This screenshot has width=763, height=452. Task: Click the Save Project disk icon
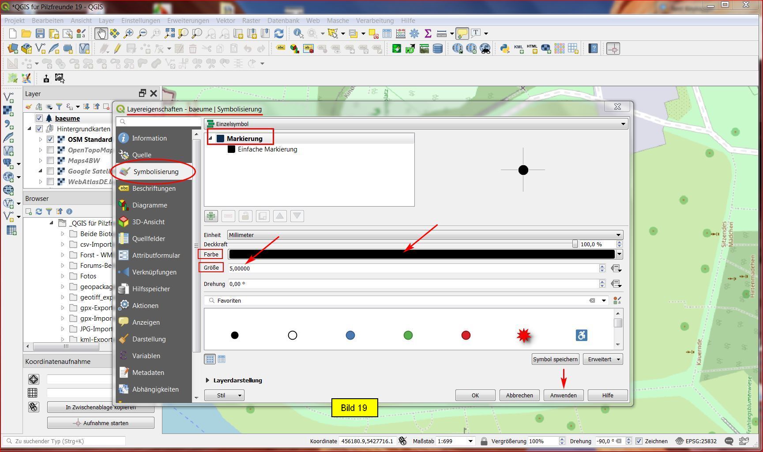click(x=40, y=33)
